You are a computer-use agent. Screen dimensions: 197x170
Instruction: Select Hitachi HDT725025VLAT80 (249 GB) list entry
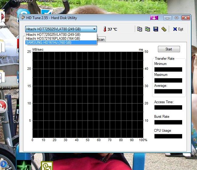click(61, 35)
